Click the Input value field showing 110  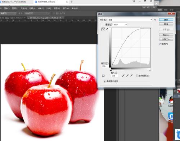pyautogui.click(x=115, y=76)
